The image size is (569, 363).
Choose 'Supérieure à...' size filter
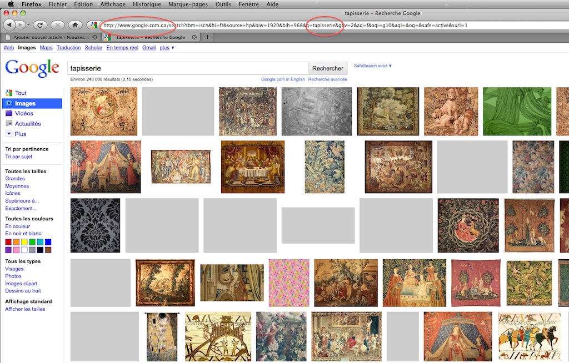point(22,200)
